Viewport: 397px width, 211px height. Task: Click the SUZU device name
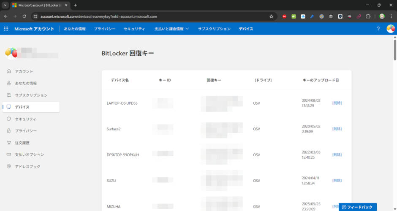(111, 181)
